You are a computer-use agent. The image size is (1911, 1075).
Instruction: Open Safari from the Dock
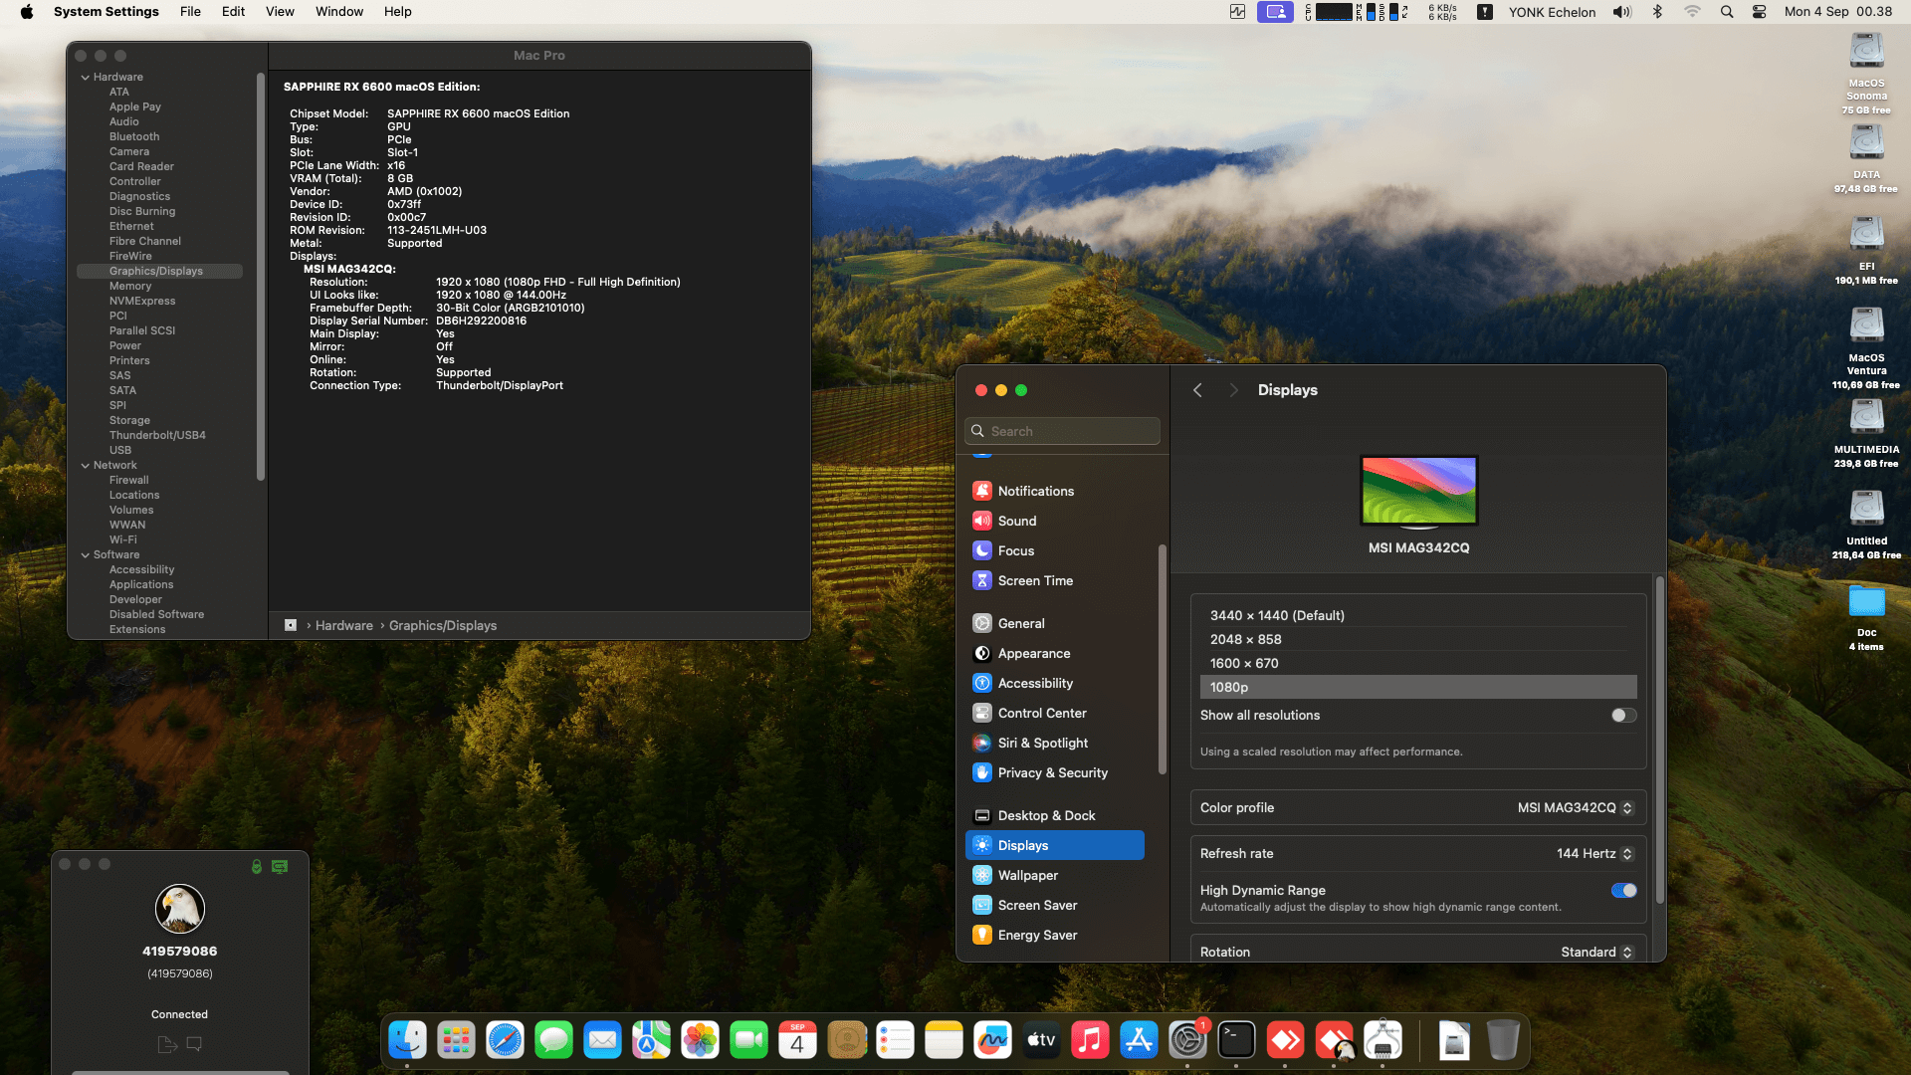[505, 1041]
